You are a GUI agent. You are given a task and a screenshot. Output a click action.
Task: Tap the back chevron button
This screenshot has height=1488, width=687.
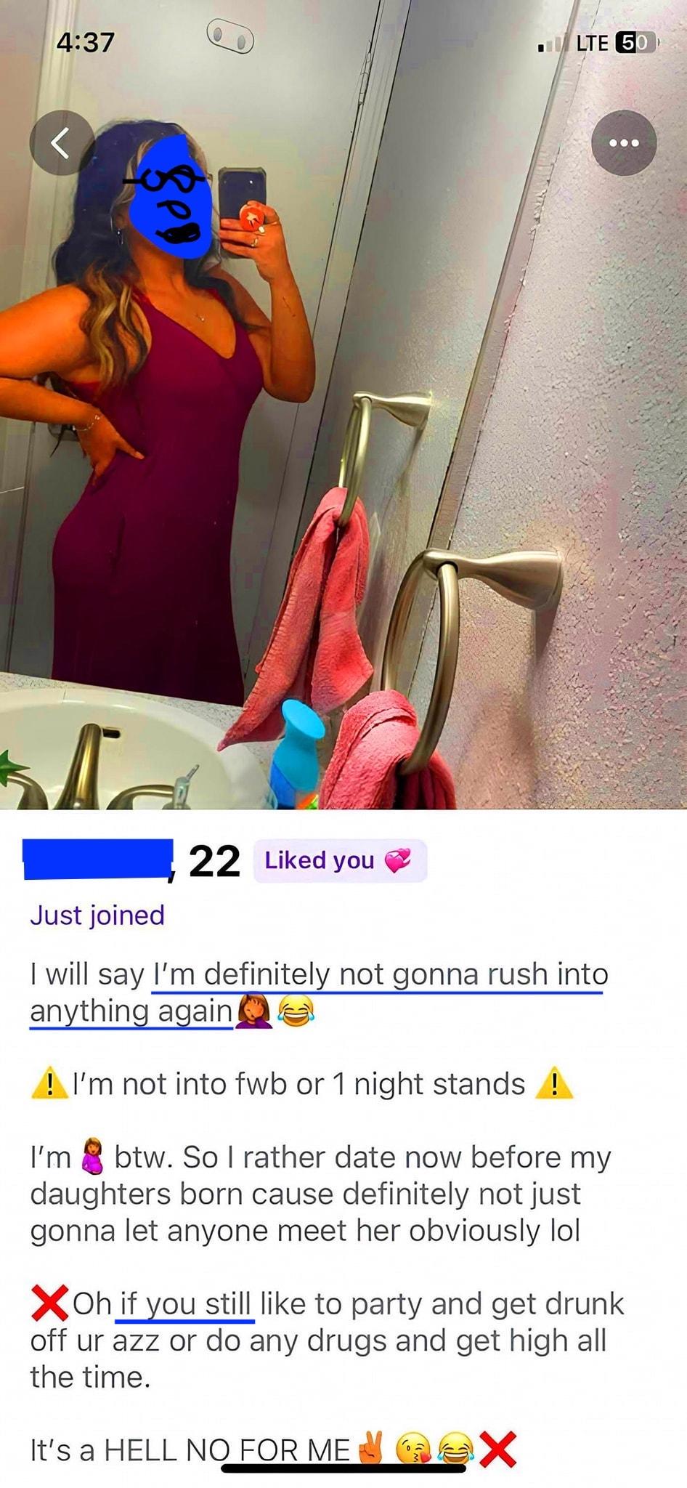(62, 142)
